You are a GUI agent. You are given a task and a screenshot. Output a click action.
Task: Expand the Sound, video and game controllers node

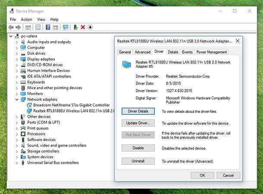[x=17, y=145]
